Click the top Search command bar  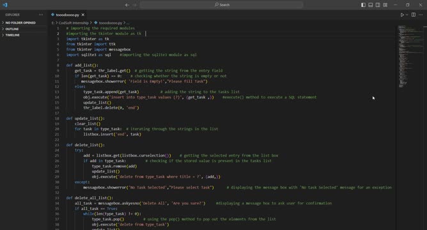pyautogui.click(x=221, y=4)
